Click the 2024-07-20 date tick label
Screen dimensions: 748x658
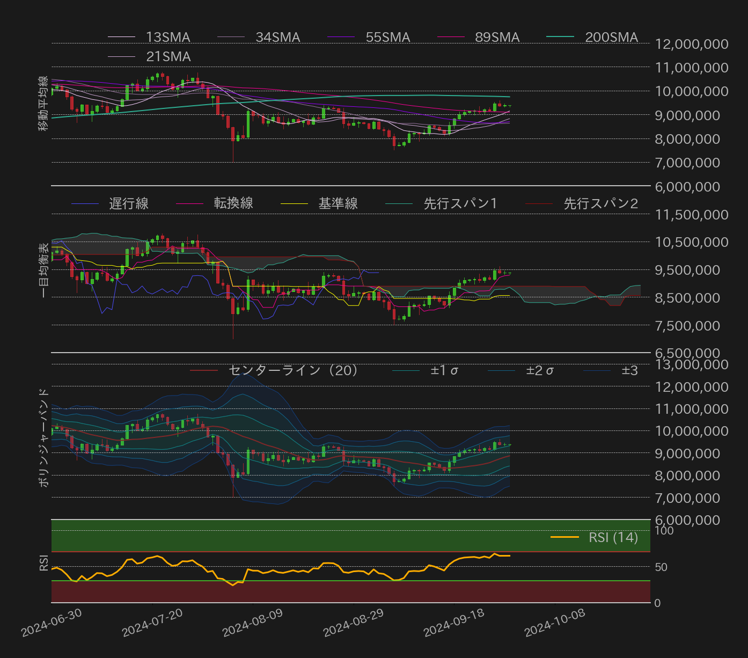[152, 623]
